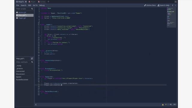Collapse _process function at line 27
The width and height of the screenshot is (192, 108).
(x=40, y=51)
